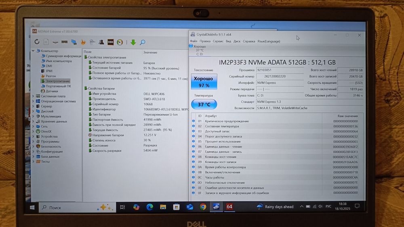This screenshot has height=227, width=404.
Task: Click the 37 °C temperature button
Action: [204, 104]
